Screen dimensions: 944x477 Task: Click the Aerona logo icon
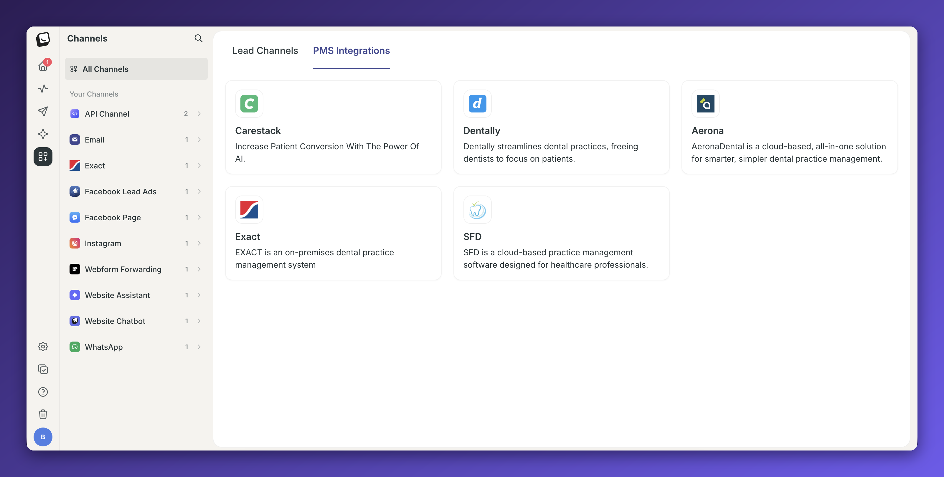[705, 104]
